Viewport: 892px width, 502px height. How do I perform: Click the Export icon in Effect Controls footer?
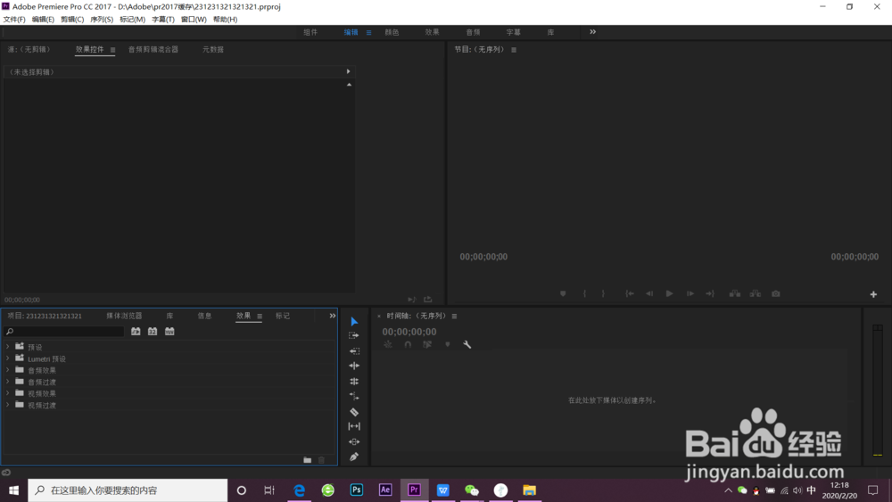pyautogui.click(x=428, y=300)
